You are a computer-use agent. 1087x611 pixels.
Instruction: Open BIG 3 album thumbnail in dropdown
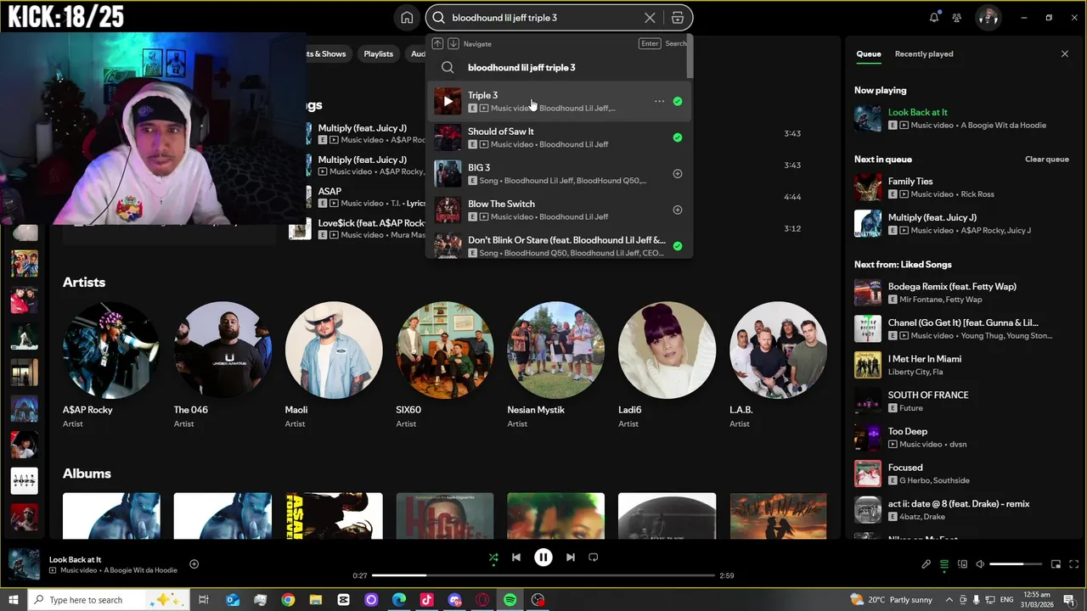pos(448,173)
